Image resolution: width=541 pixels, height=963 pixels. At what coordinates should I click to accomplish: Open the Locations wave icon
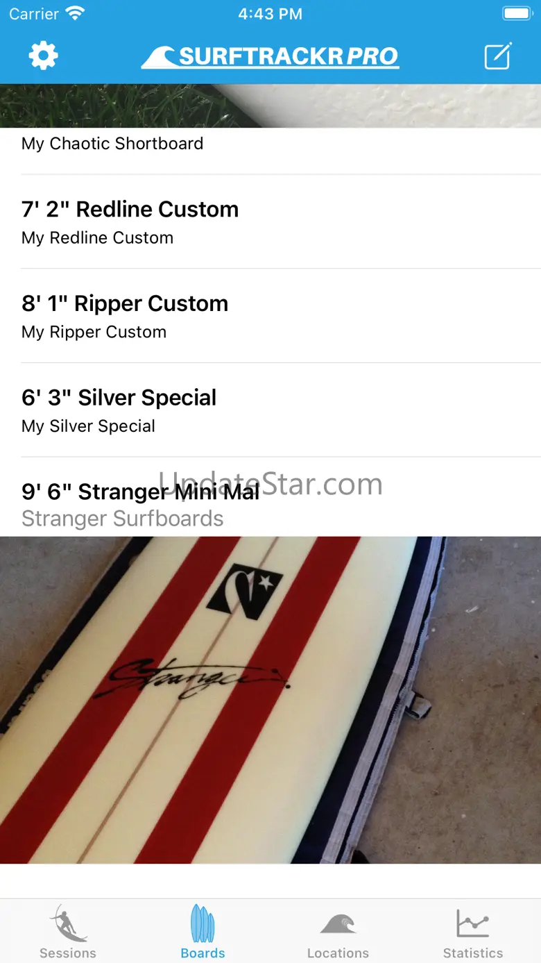click(338, 925)
